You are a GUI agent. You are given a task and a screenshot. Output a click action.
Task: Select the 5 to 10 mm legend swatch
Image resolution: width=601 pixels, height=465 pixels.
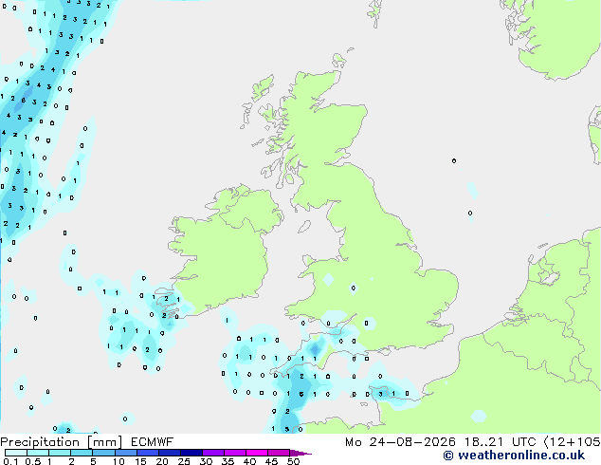coord(104,453)
